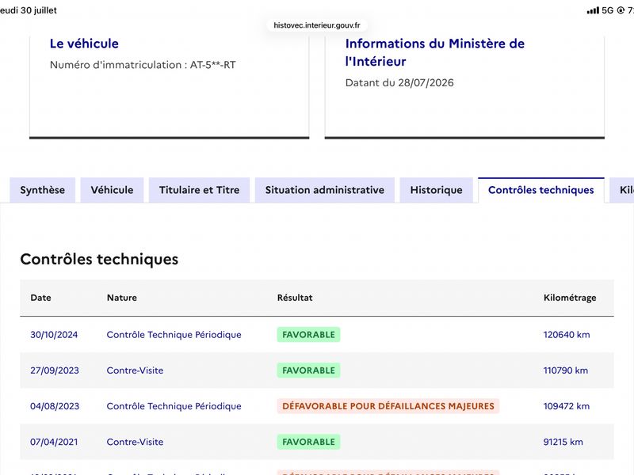
Task: Click 'Contrôle Technique Périodique' in 04/08/2023 row
Action: point(174,406)
